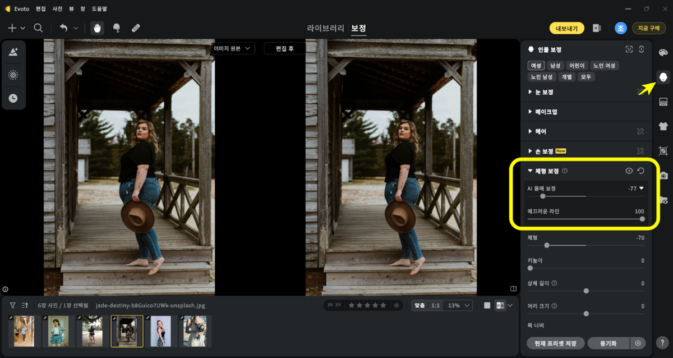Toggle 체형 보정 eye visibility
This screenshot has height=358, width=673.
tap(629, 171)
